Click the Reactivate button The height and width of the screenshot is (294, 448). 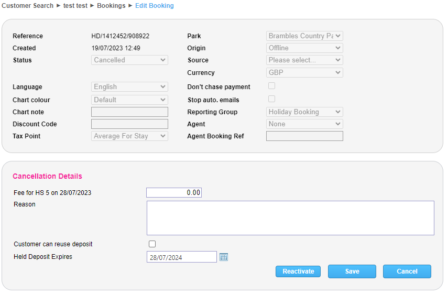[x=298, y=271]
